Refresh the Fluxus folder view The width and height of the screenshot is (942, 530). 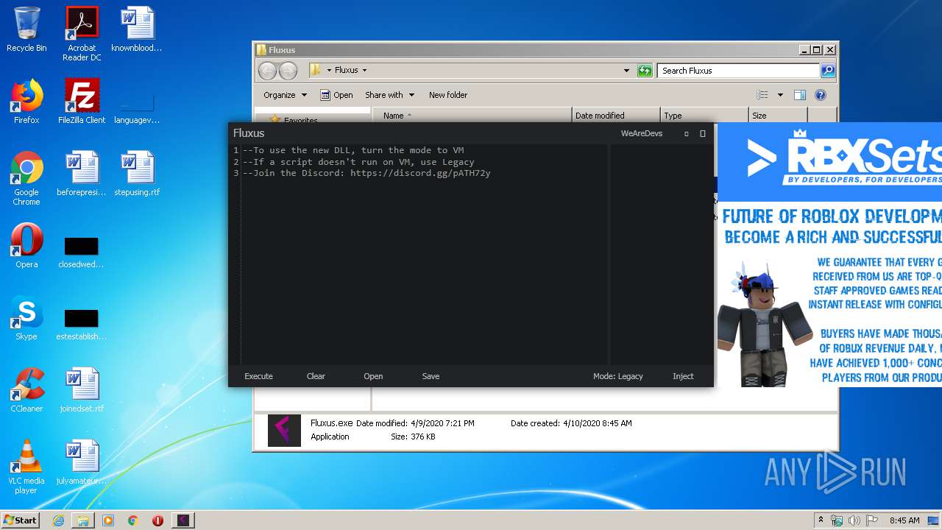click(645, 71)
